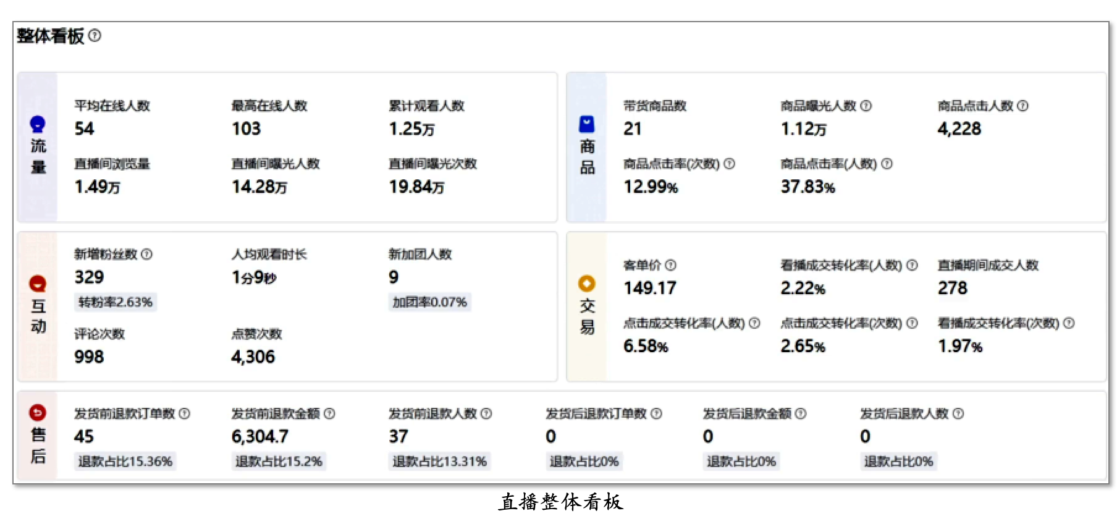Click the help icon beside 整体看板 title
The width and height of the screenshot is (1117, 524).
(95, 36)
